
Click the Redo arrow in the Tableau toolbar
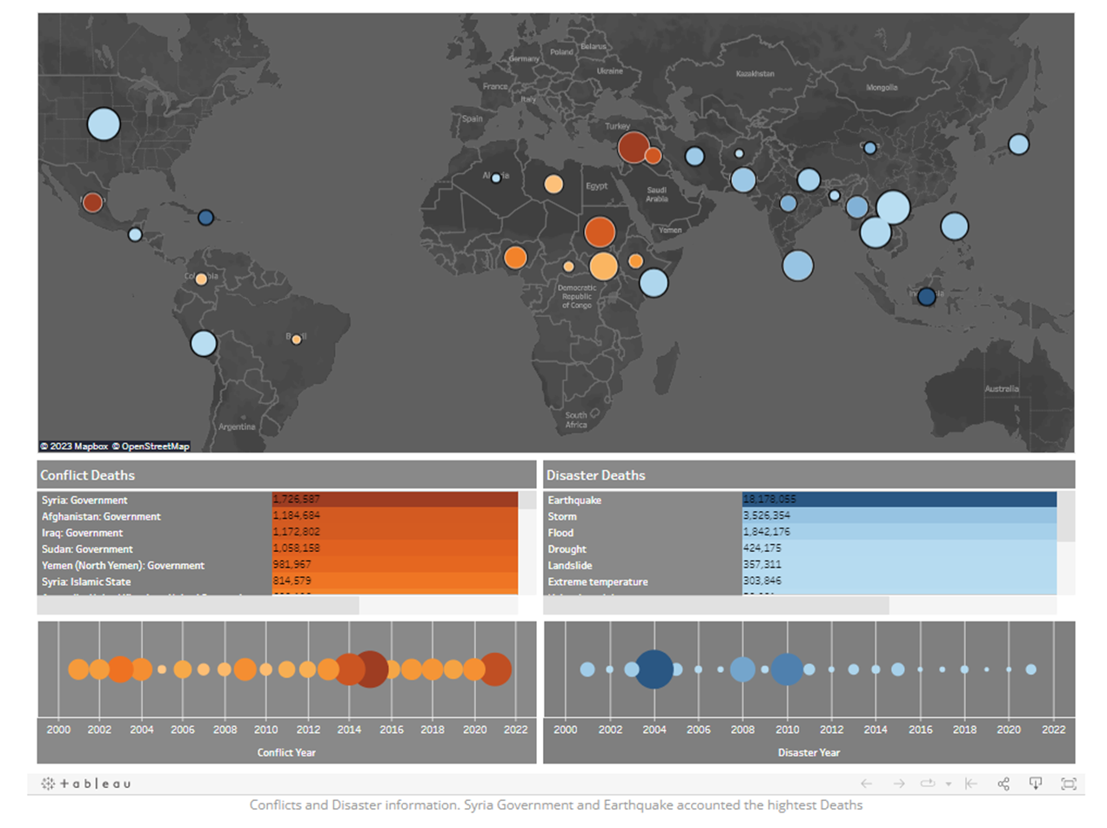(899, 783)
